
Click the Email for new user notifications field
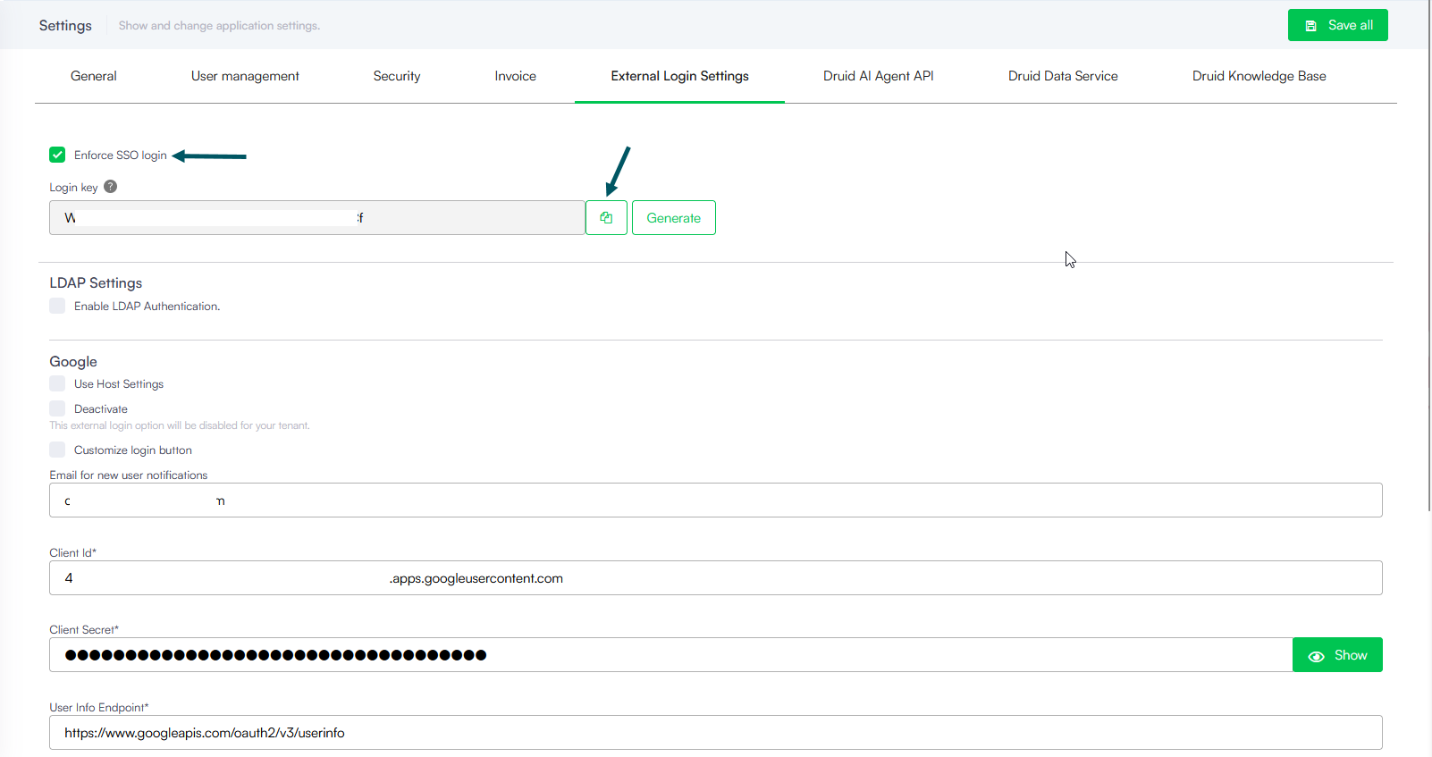[715, 500]
